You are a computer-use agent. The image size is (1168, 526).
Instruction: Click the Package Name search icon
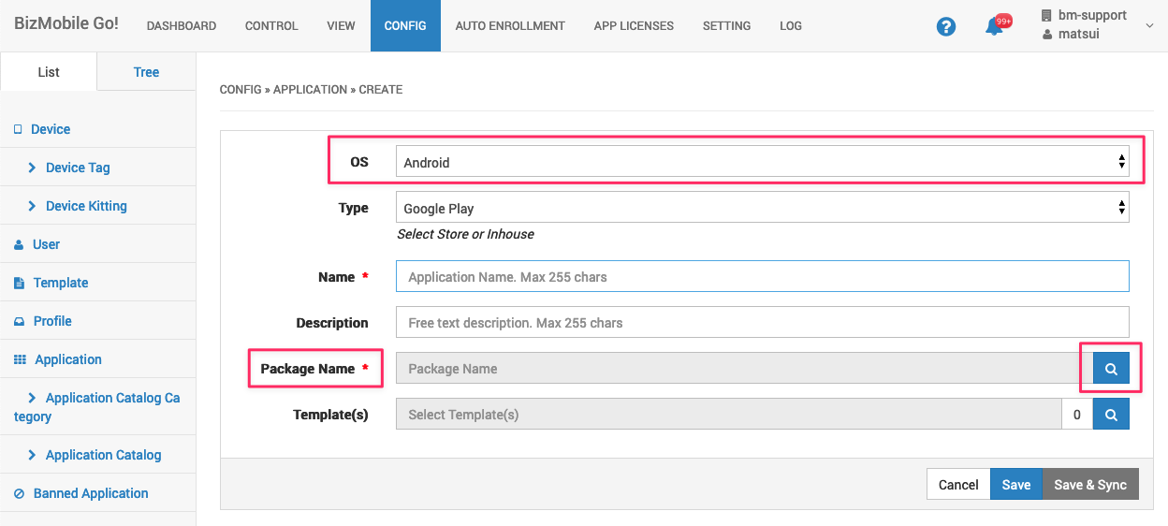(1111, 369)
